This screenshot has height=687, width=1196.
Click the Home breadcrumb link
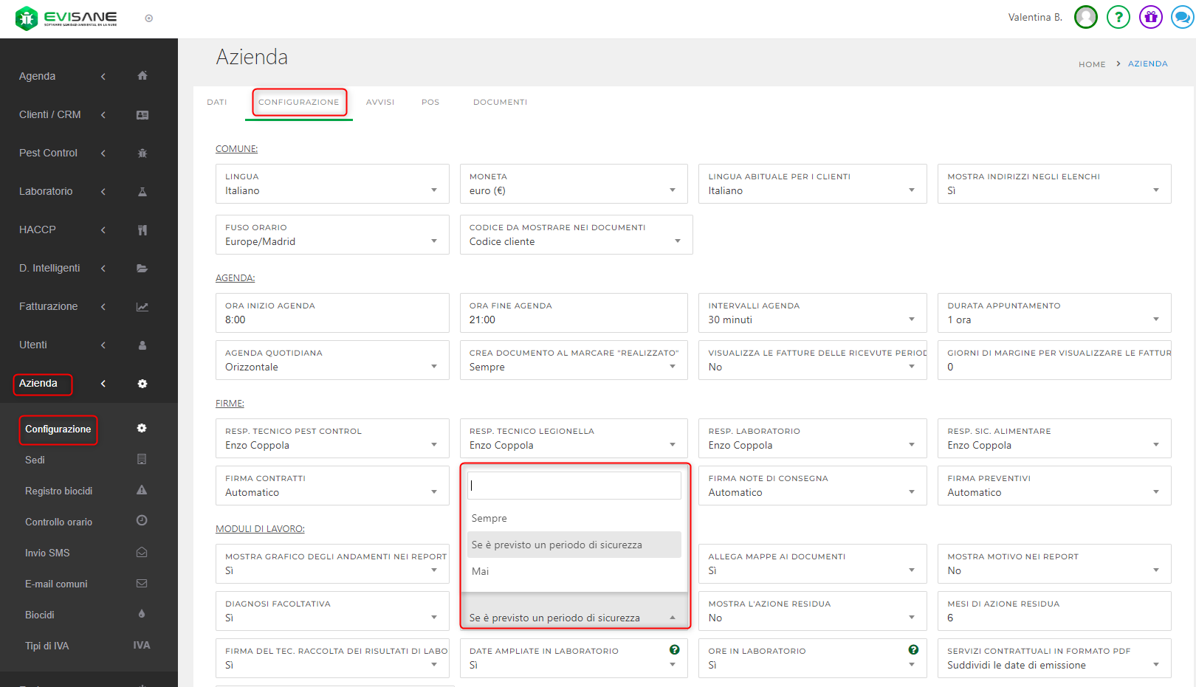[1091, 65]
